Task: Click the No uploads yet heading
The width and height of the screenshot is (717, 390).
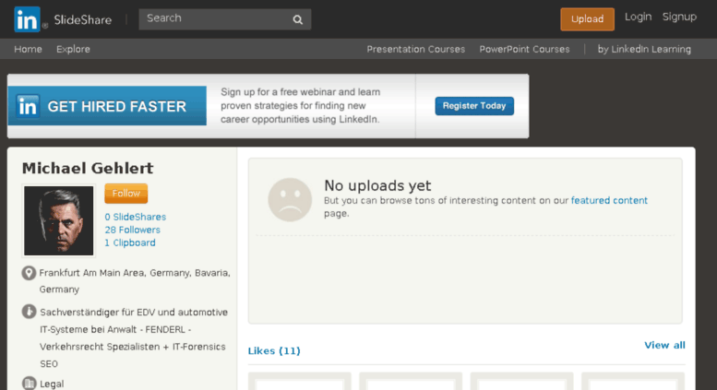Action: [x=377, y=185]
